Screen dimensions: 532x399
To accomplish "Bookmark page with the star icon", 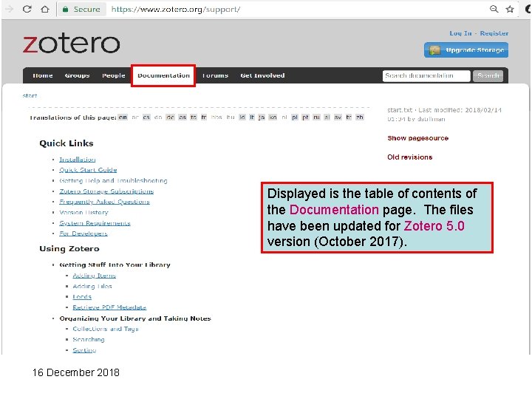I will (x=510, y=9).
